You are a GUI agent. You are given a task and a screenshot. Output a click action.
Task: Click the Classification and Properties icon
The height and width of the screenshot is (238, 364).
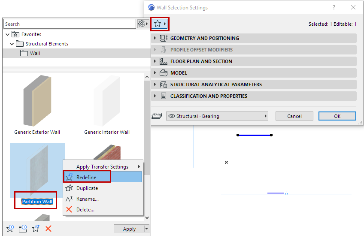pyautogui.click(x=164, y=96)
